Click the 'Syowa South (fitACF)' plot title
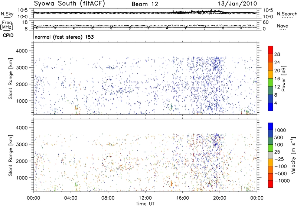The width and height of the screenshot is (297, 206). [x=69, y=3]
